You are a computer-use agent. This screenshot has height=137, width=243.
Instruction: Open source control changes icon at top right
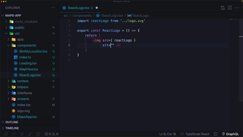223,8
